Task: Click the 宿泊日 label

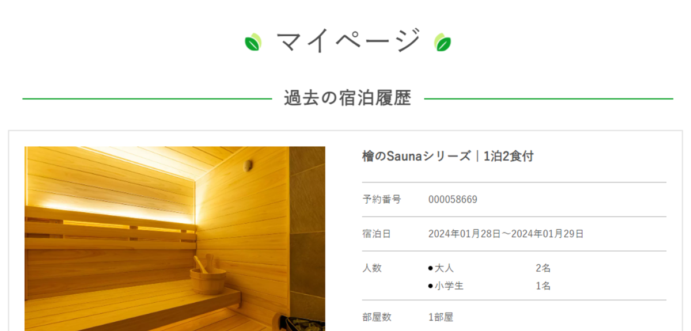Action: pyautogui.click(x=377, y=234)
